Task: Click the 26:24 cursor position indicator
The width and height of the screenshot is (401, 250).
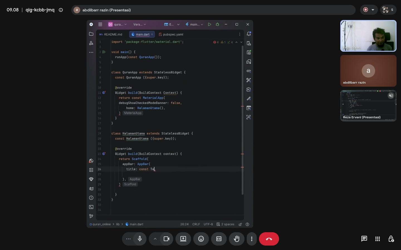Action: tap(184, 224)
